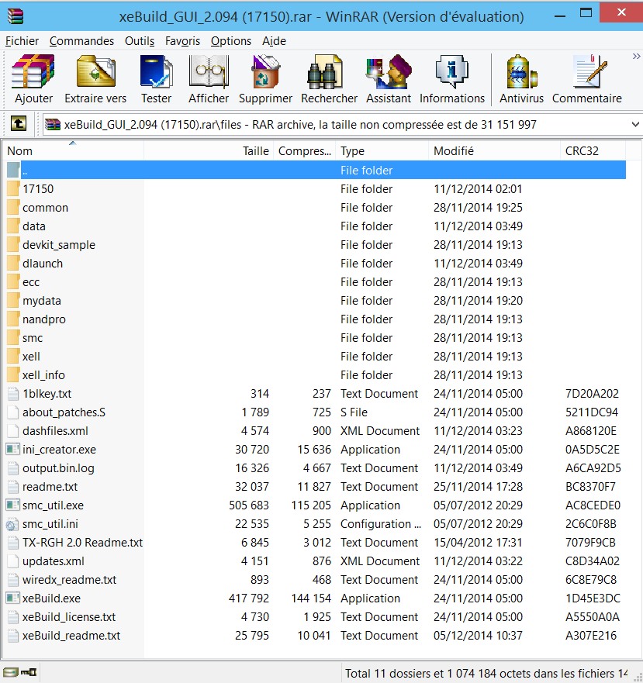
Task: Sort by the Compressé column header
Action: click(304, 150)
